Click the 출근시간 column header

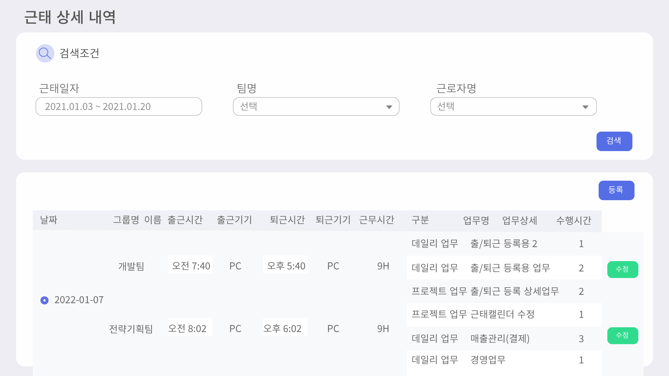[x=185, y=220]
